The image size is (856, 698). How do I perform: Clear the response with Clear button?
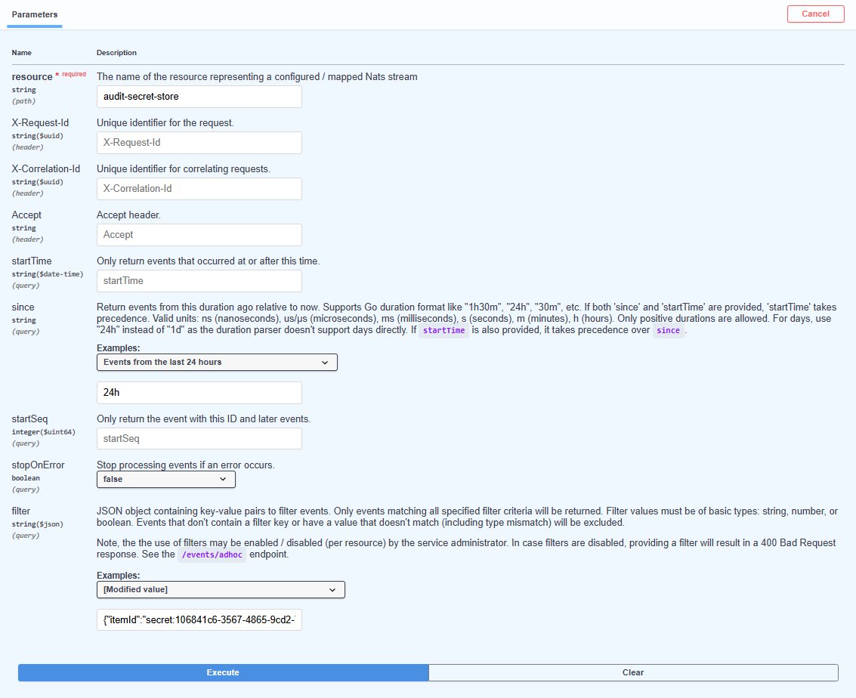pos(633,672)
